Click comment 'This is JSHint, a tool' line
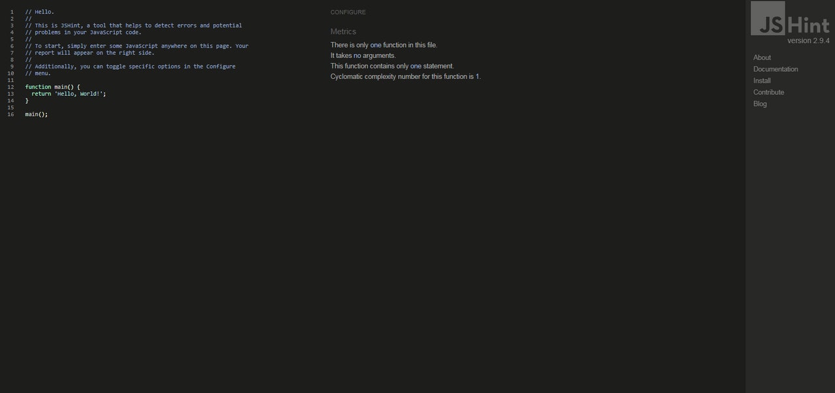The image size is (835, 393). pos(134,25)
